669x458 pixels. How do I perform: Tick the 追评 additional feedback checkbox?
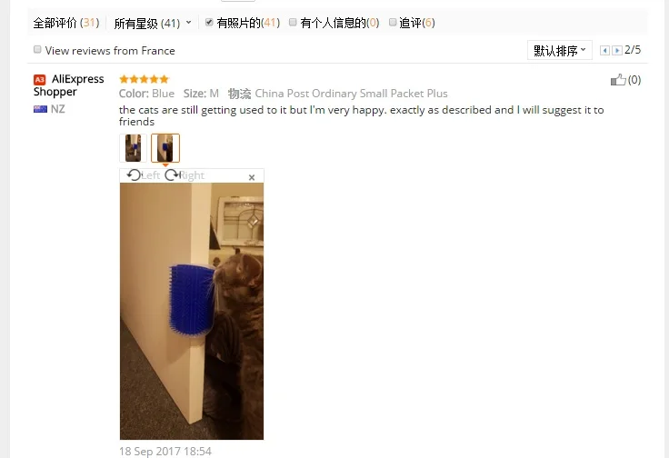click(393, 22)
